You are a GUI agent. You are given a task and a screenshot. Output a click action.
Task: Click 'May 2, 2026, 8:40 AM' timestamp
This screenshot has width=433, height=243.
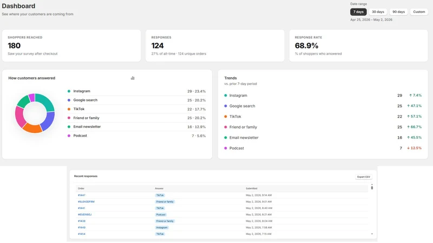(x=259, y=208)
